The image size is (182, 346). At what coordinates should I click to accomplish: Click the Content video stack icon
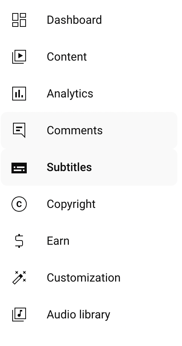pos(19,57)
